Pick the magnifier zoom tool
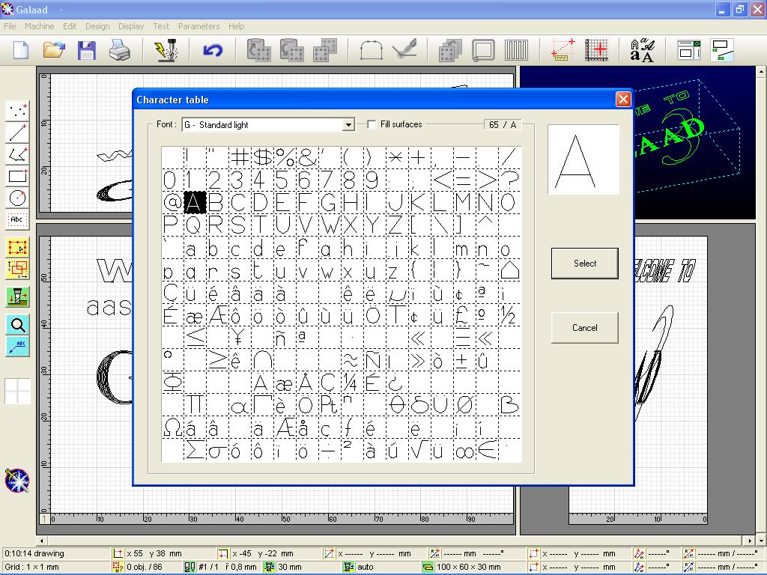Image resolution: width=767 pixels, height=575 pixels. [x=17, y=324]
